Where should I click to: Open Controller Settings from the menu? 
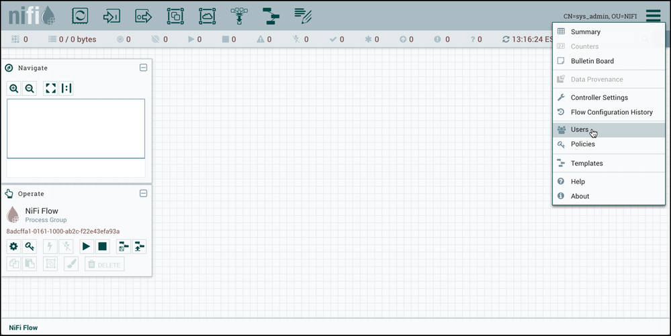[x=609, y=97]
